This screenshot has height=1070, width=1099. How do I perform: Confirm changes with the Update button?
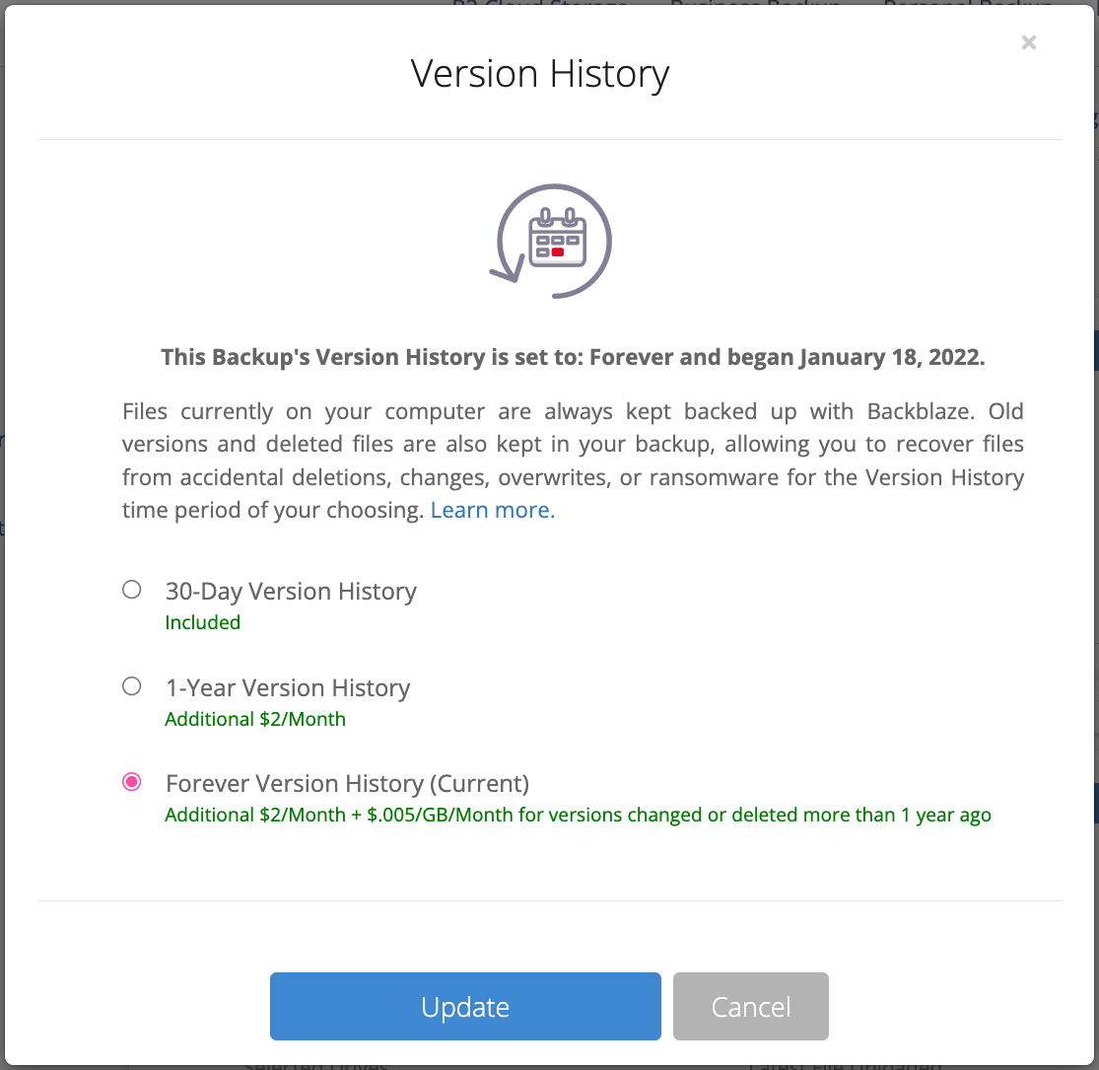465,1006
